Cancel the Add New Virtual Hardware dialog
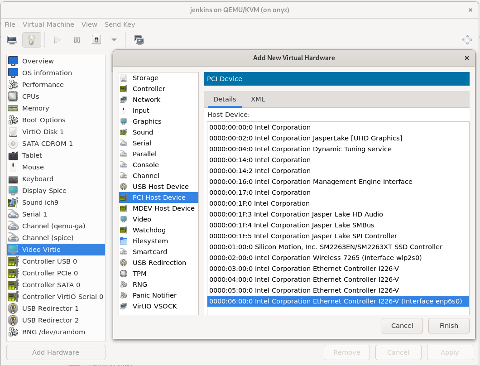The height and width of the screenshot is (366, 480). (x=402, y=326)
